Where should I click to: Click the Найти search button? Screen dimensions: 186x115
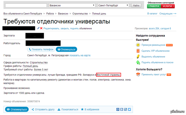pos(136,5)
